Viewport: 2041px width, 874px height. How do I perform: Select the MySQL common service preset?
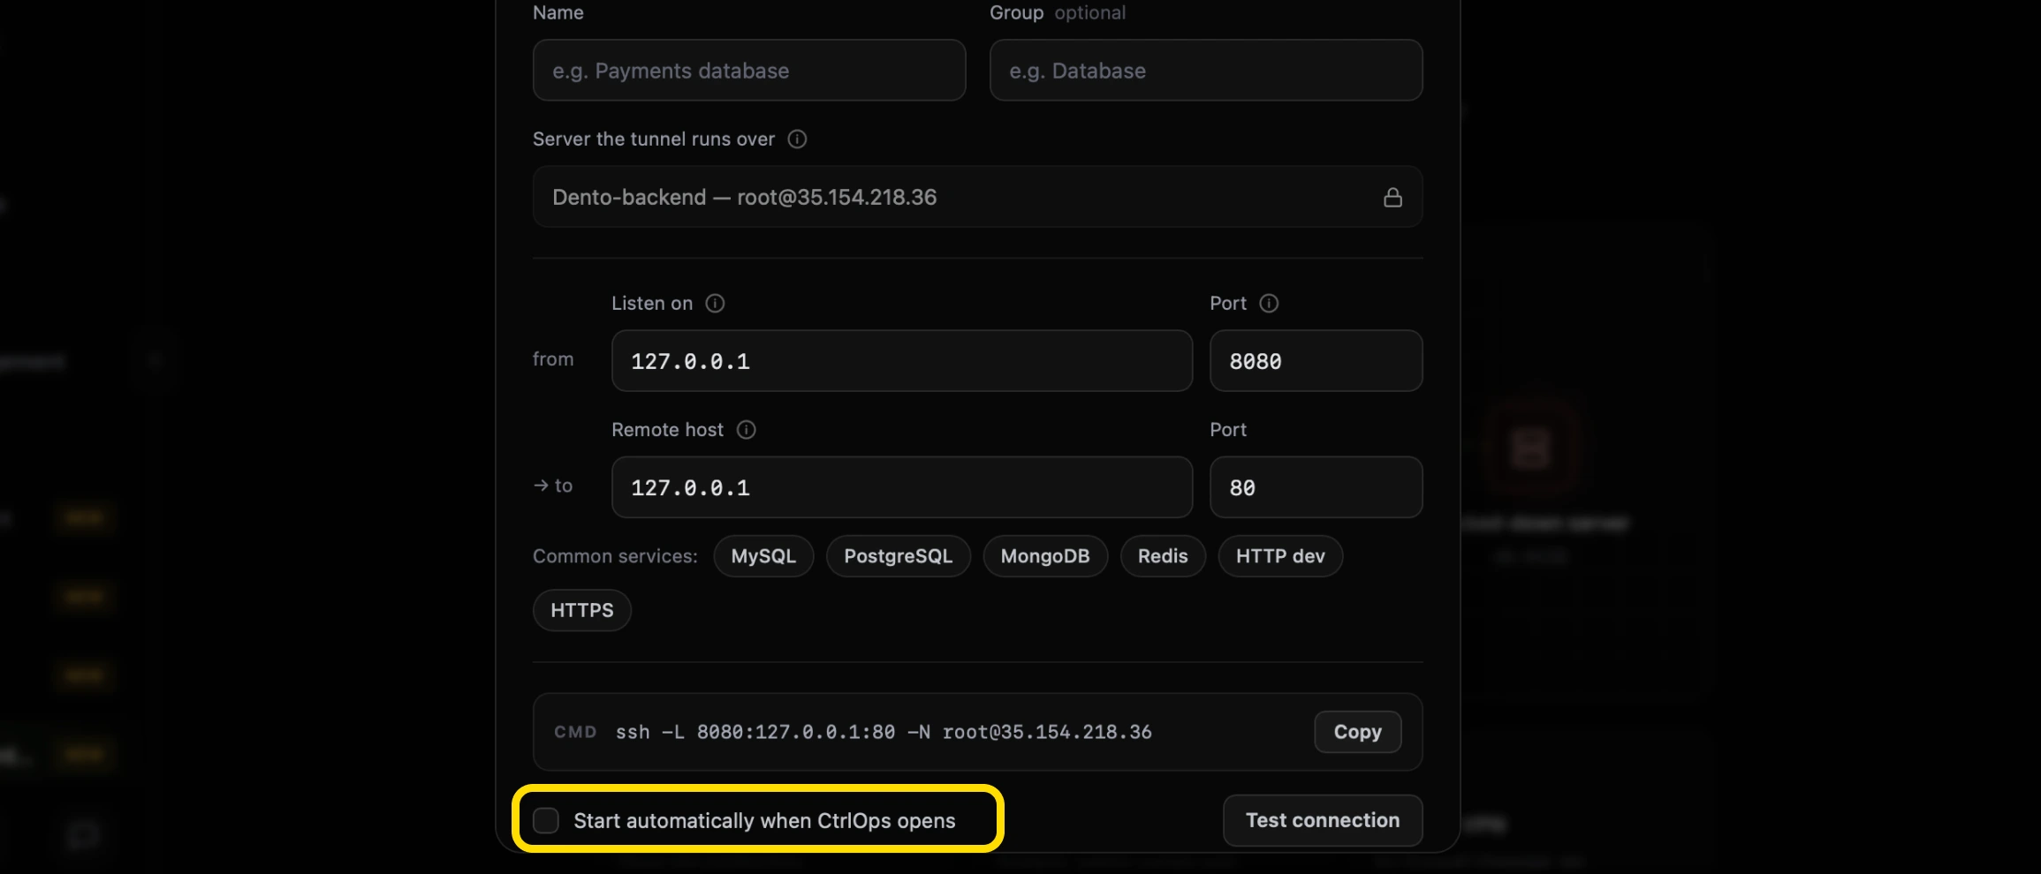[x=763, y=556]
